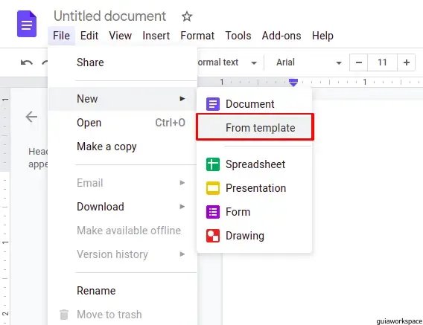Click the undo arrow icon
This screenshot has width=423, height=325.
(27, 62)
